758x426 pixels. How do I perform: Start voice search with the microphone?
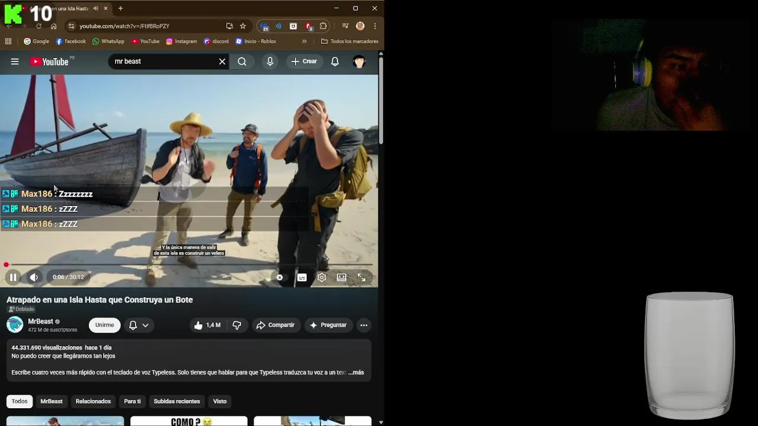(270, 62)
